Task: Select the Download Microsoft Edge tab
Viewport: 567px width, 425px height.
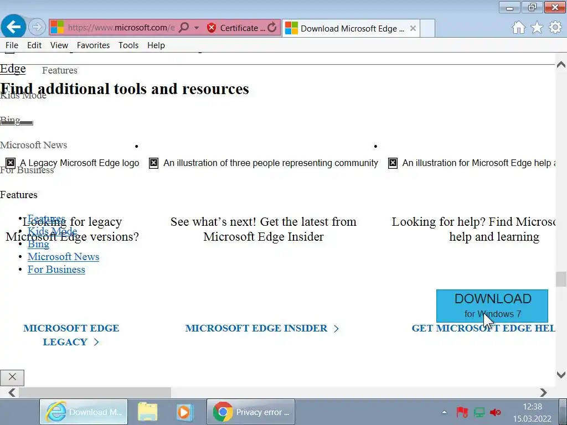Action: [x=350, y=28]
